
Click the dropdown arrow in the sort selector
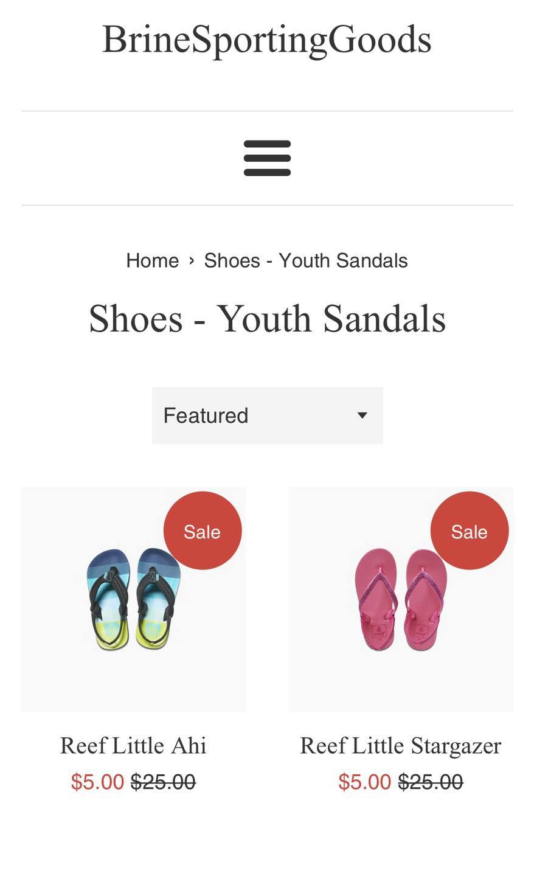tap(362, 415)
